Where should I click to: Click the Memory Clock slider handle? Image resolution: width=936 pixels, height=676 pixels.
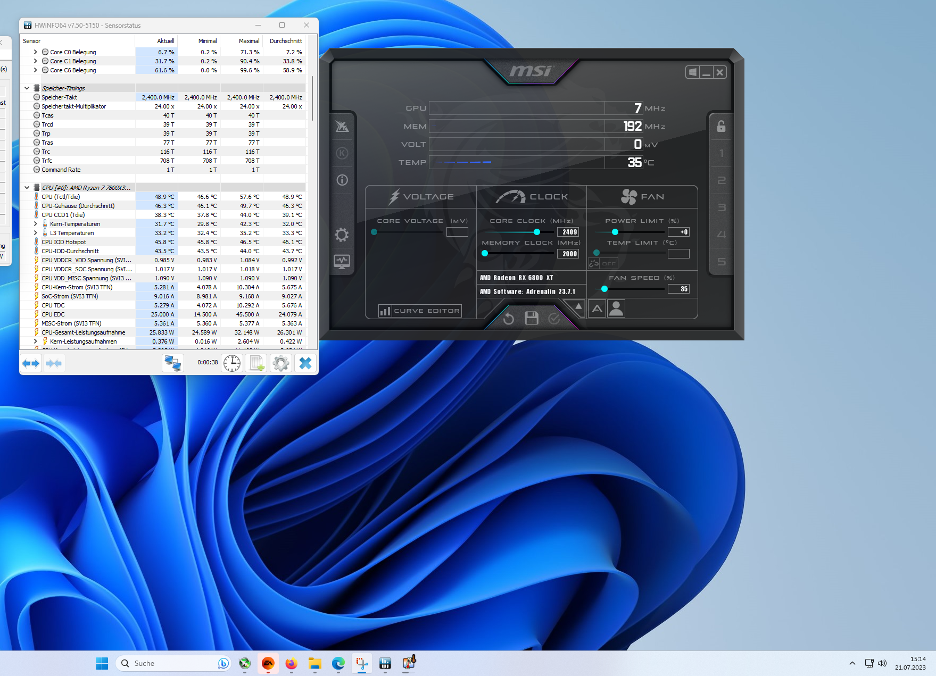(x=485, y=254)
